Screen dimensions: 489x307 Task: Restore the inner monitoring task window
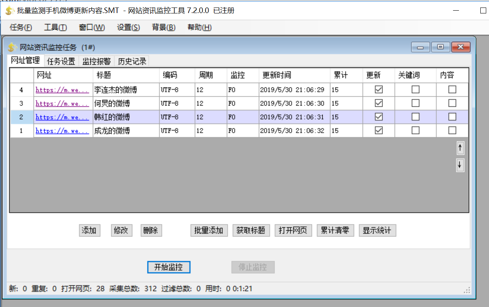(x=440, y=47)
